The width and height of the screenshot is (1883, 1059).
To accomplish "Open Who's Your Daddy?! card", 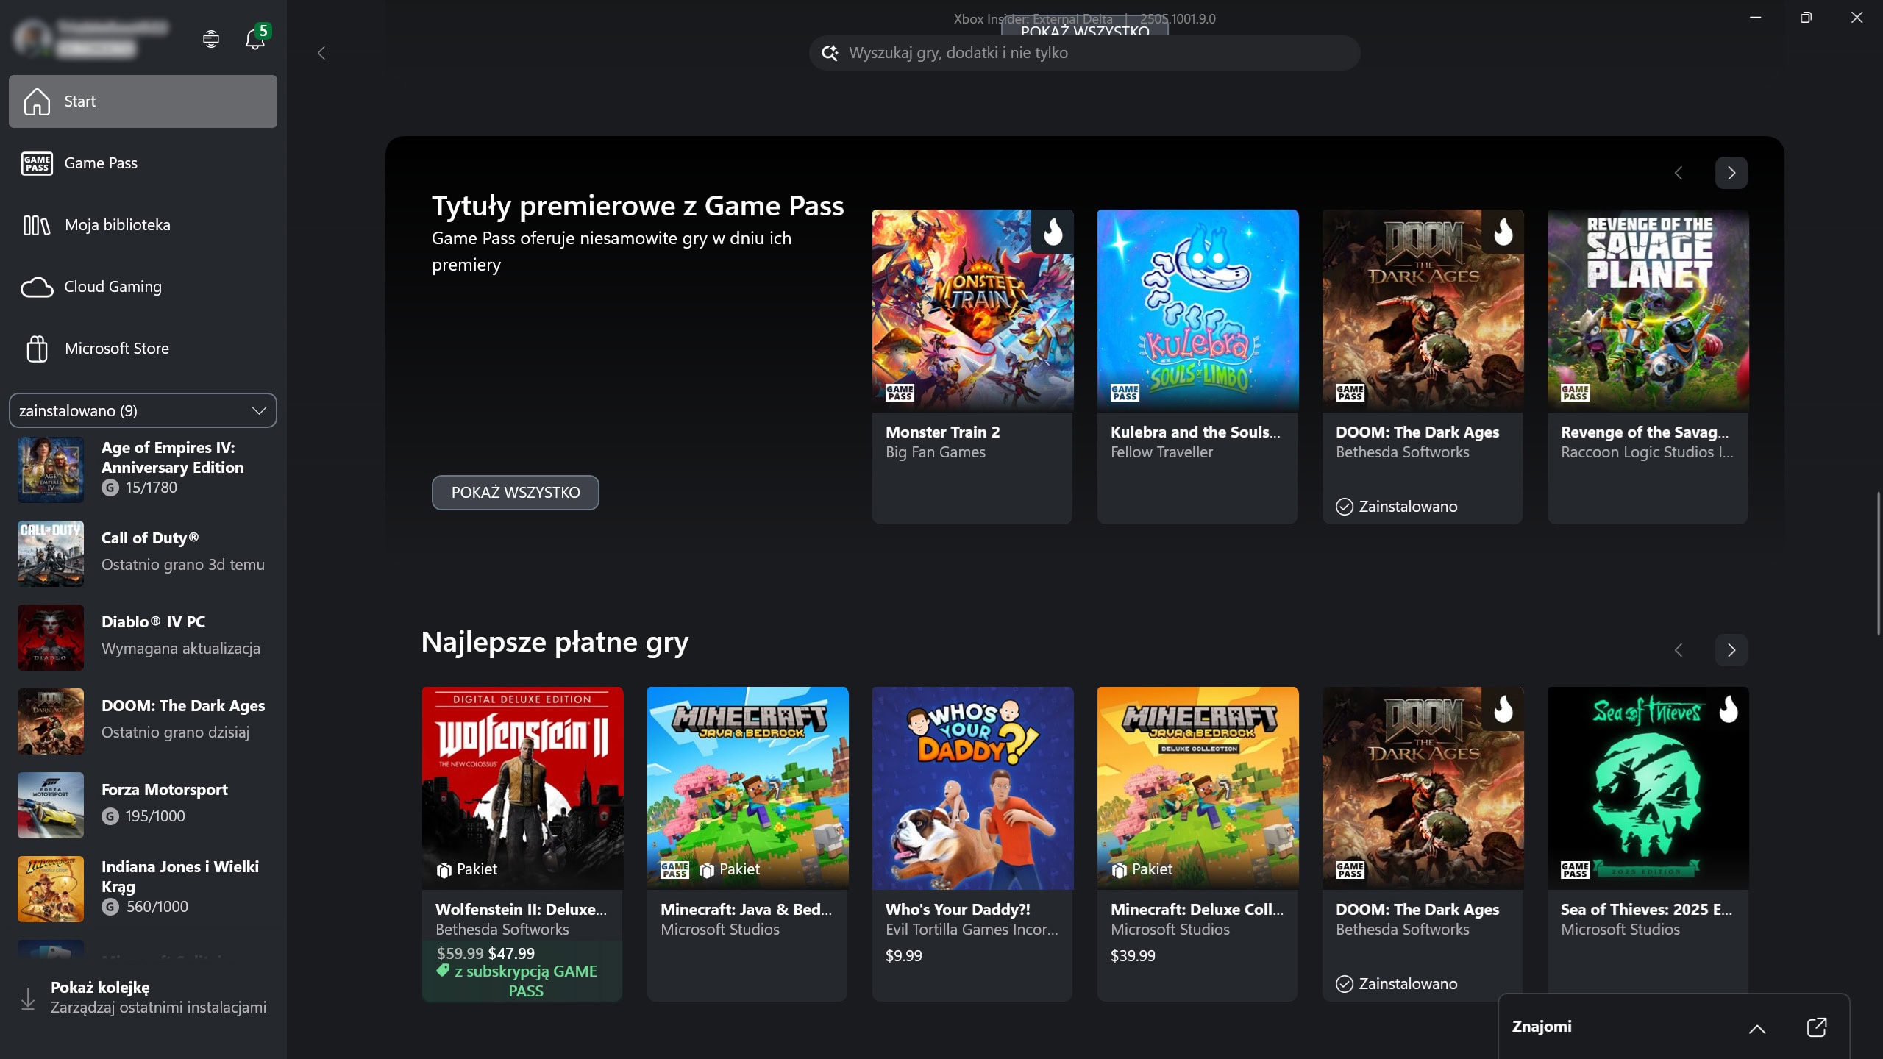I will pyautogui.click(x=972, y=844).
